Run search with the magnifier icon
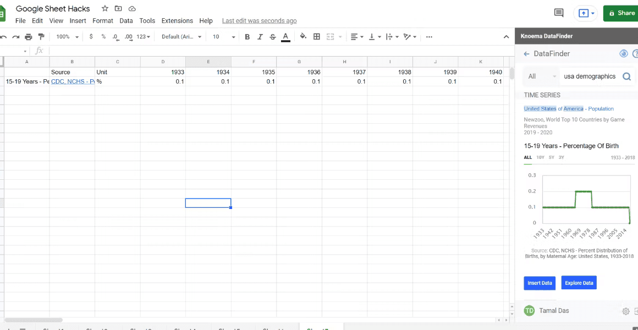The height and width of the screenshot is (330, 638). pos(627,76)
